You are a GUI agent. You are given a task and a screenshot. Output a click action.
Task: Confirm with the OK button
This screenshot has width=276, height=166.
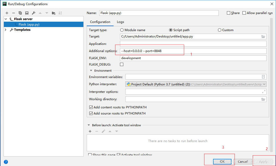(x=222, y=161)
